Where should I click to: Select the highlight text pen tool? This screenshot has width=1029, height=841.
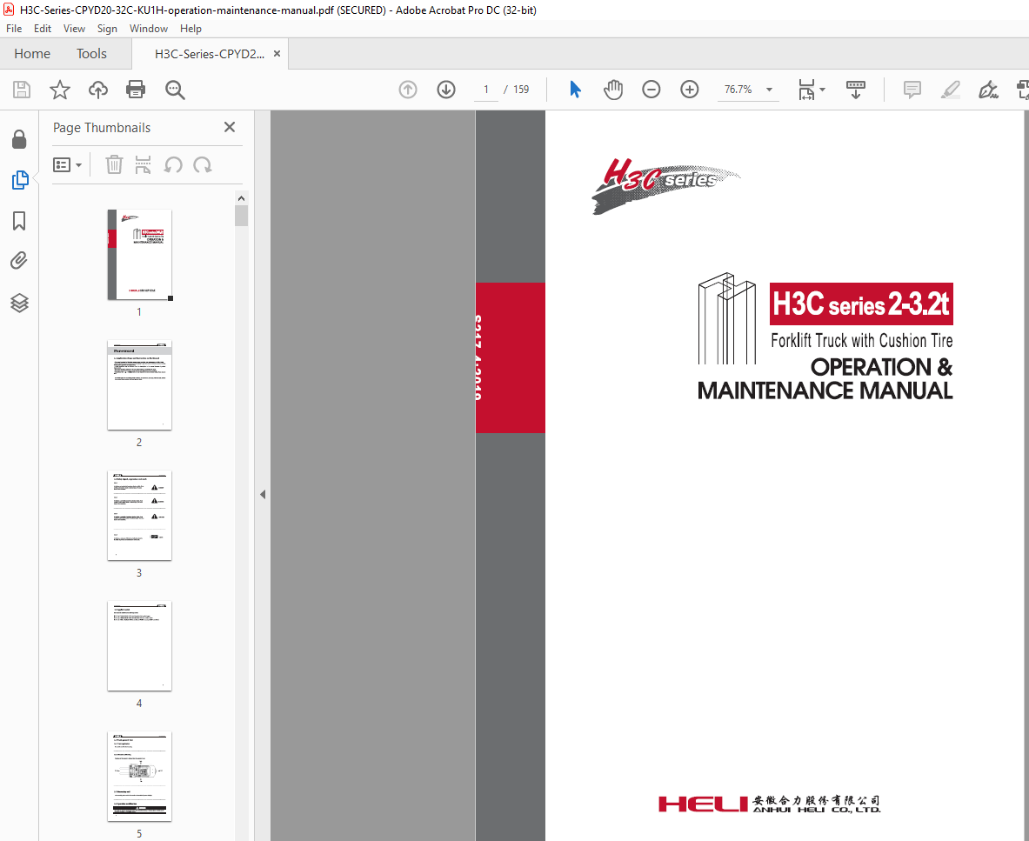pyautogui.click(x=950, y=90)
